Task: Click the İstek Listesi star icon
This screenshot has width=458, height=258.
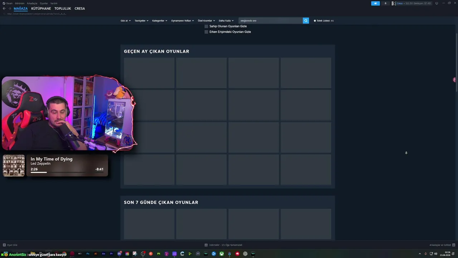Action: pos(315,21)
